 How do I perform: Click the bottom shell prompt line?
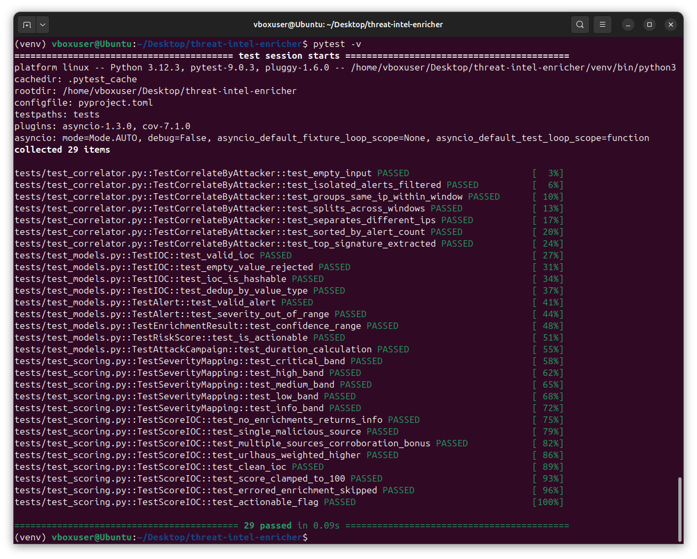[161, 537]
